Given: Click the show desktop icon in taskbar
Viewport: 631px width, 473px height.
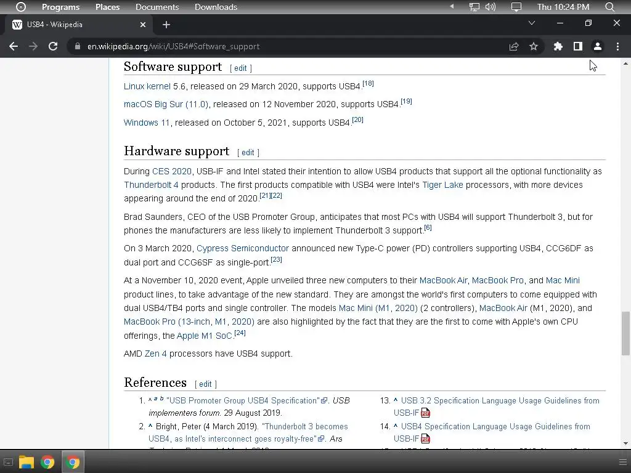Looking at the screenshot, I should 8,462.
